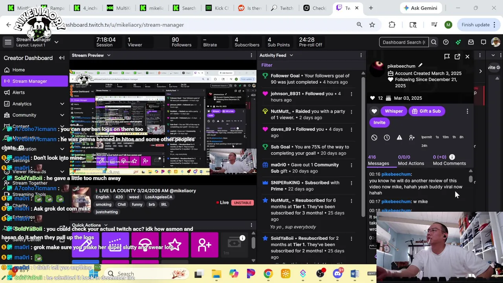Open the Stream Preview panel dropdown
This screenshot has width=503, height=283.
point(109,55)
